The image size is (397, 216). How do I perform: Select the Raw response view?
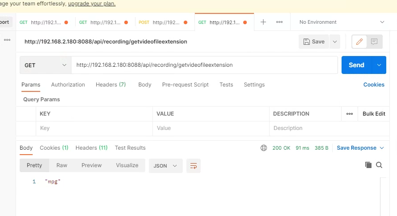tap(62, 165)
